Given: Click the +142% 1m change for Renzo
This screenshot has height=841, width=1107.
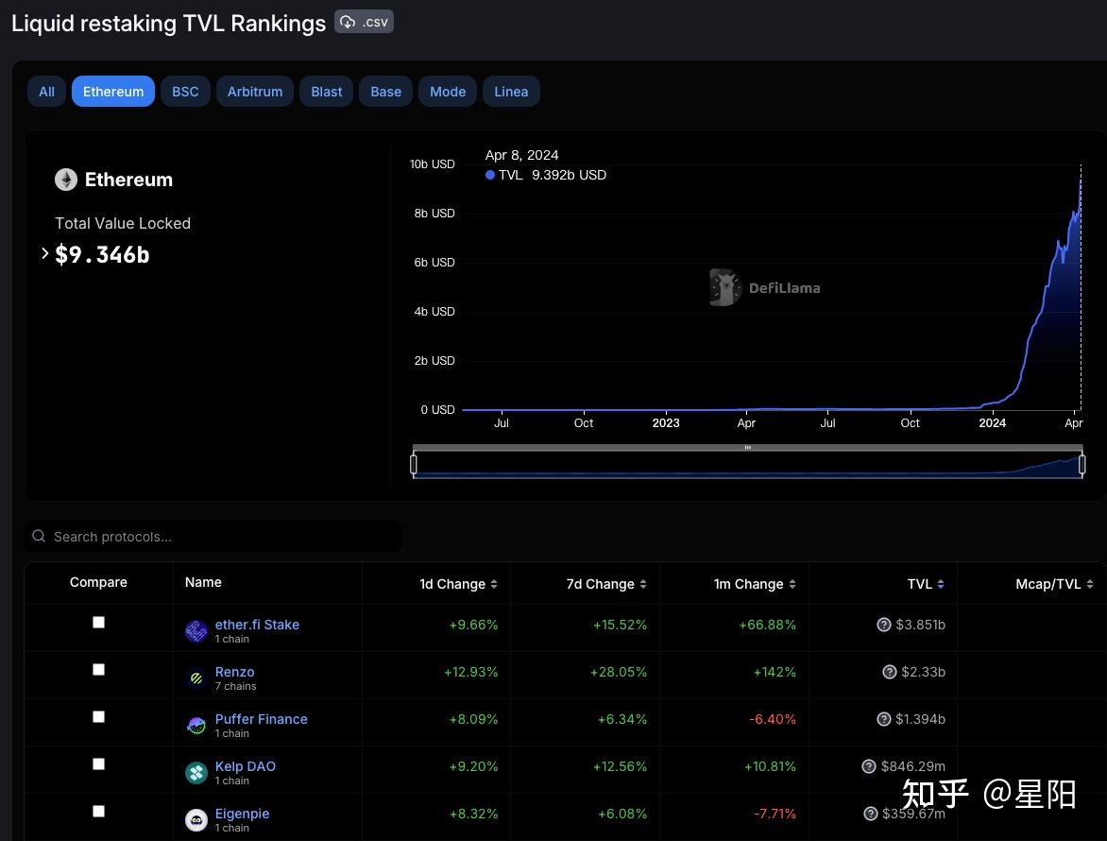Looking at the screenshot, I should (775, 672).
